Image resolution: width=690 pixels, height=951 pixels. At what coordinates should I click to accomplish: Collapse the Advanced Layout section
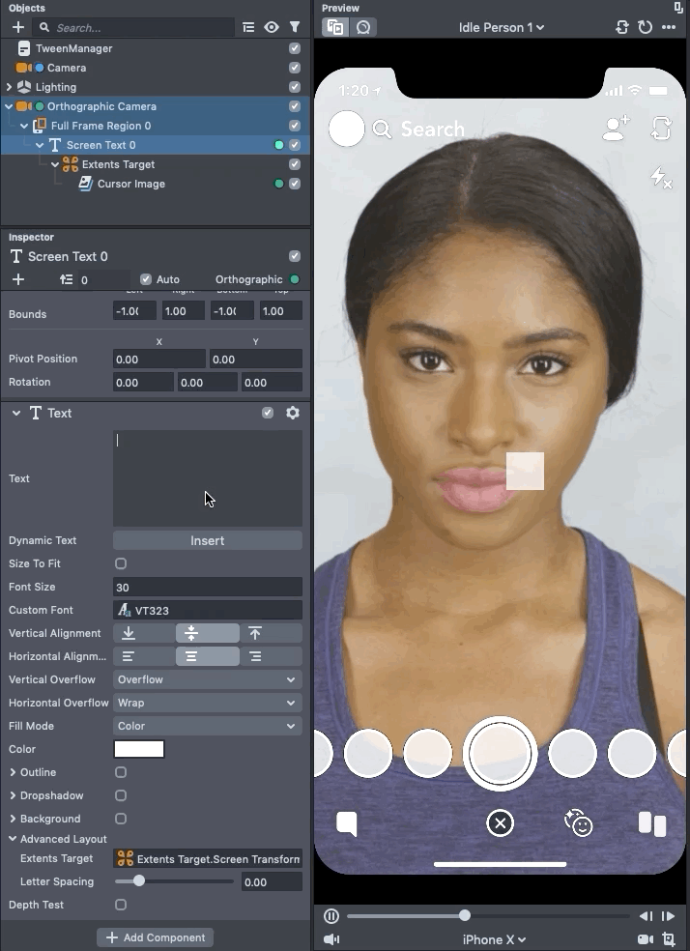pos(13,839)
